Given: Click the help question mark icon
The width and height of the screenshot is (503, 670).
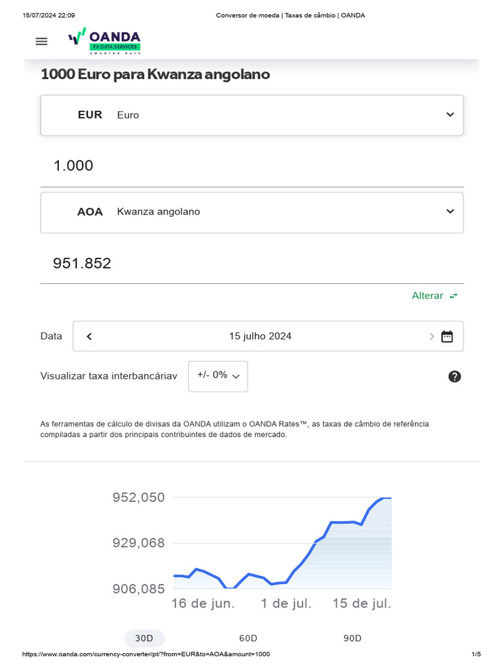Looking at the screenshot, I should coord(455,376).
